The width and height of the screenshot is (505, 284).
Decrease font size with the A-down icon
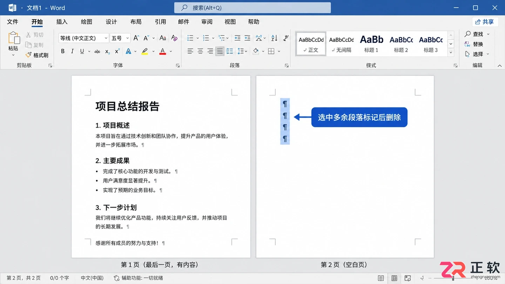tap(146, 38)
